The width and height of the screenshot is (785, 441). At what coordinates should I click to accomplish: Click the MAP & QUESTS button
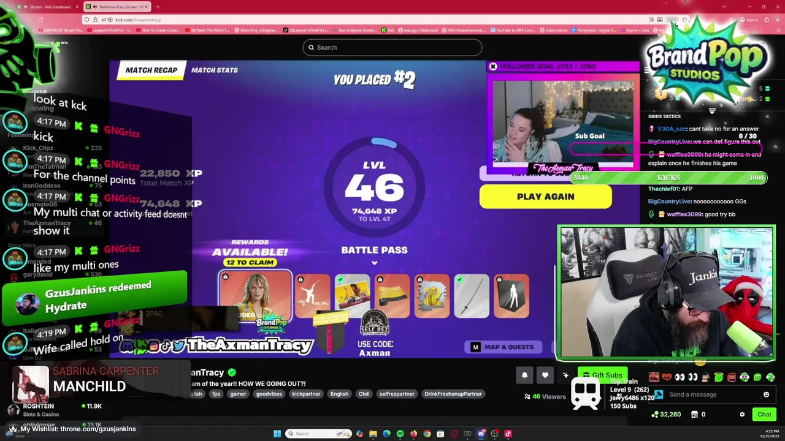(503, 347)
